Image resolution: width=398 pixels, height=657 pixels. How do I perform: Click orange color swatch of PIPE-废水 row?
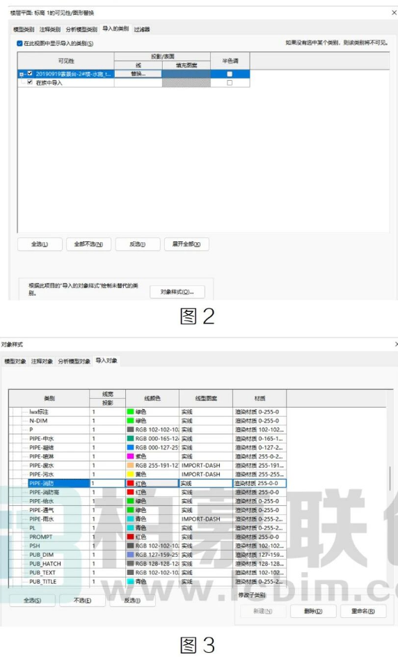coord(130,466)
